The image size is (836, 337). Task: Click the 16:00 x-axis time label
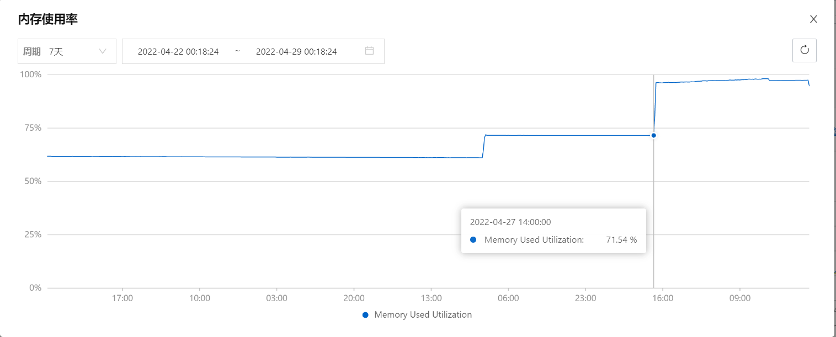[x=662, y=298]
